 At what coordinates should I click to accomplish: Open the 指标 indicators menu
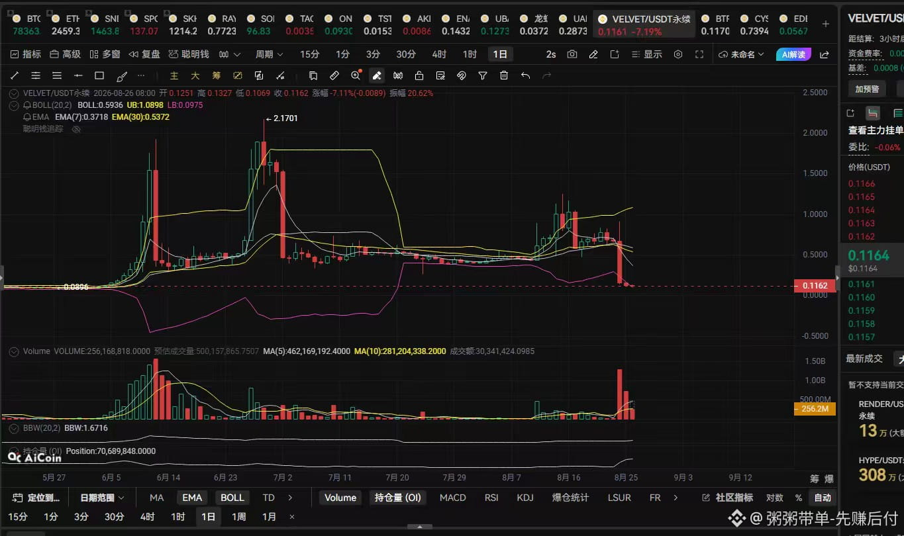[26, 54]
